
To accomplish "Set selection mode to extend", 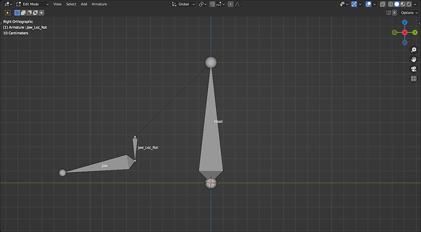I will tap(23, 13).
